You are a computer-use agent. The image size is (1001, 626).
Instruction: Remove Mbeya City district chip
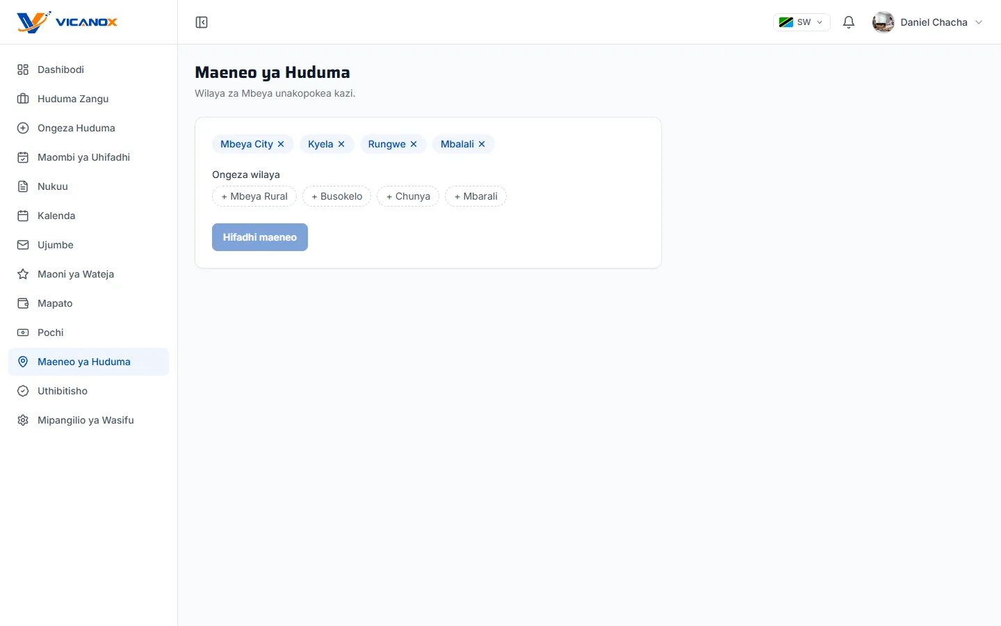click(x=281, y=144)
